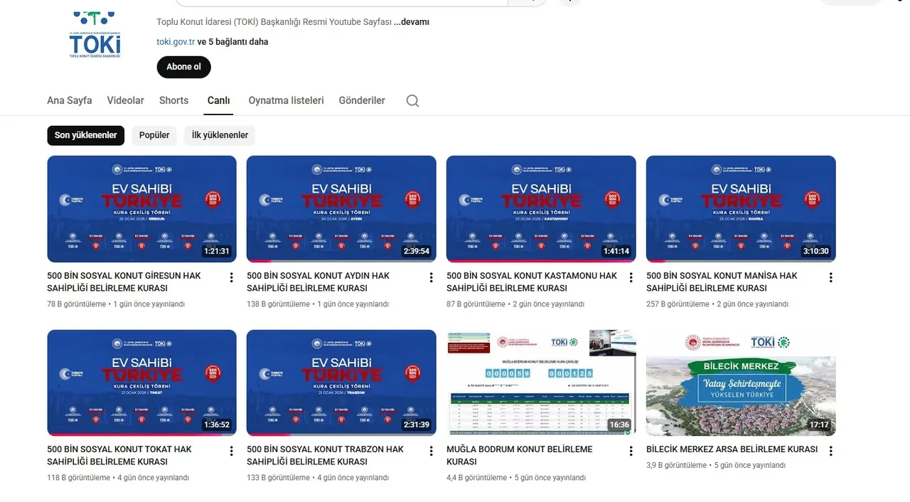The width and height of the screenshot is (910, 502).
Task: Open three-dot menu for Muğla Bodrum video
Action: click(631, 451)
